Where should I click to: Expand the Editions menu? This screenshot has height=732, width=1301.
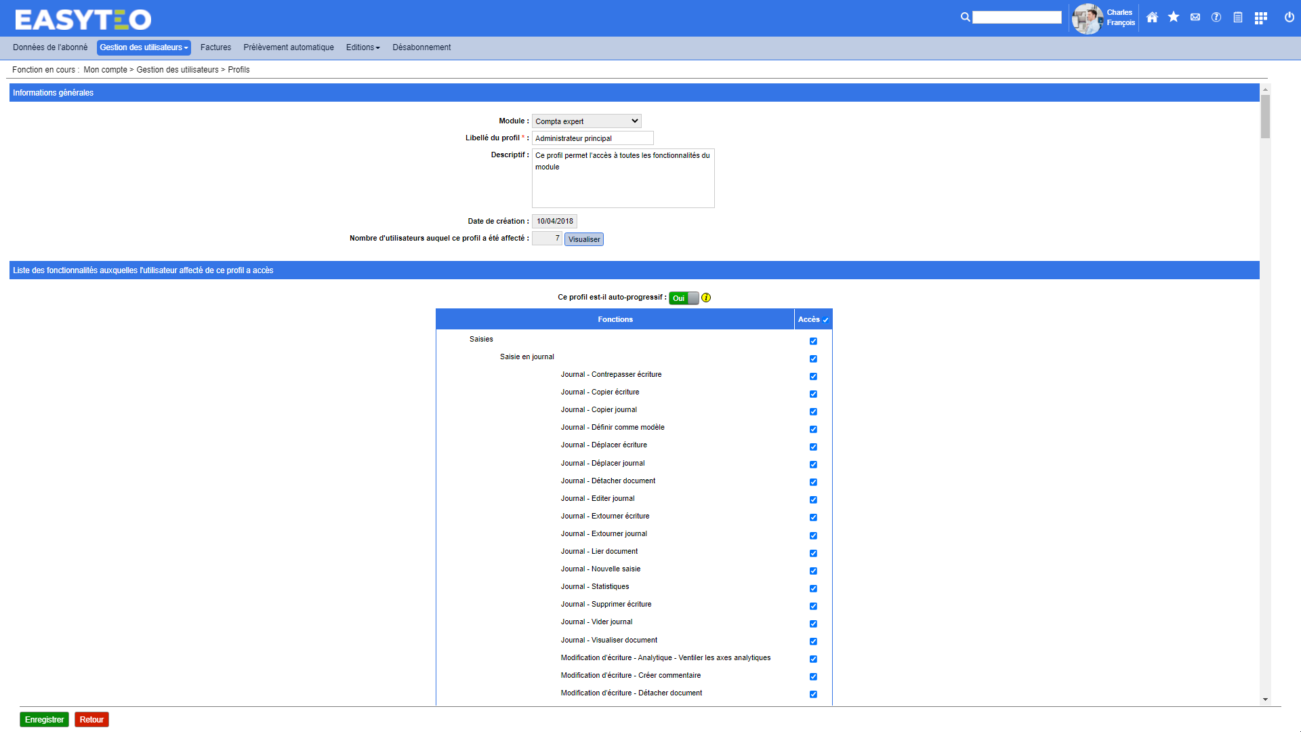(x=363, y=47)
